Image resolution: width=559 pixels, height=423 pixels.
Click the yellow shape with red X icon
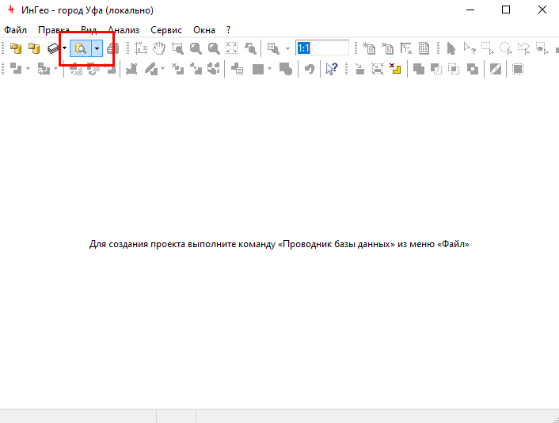(x=395, y=69)
